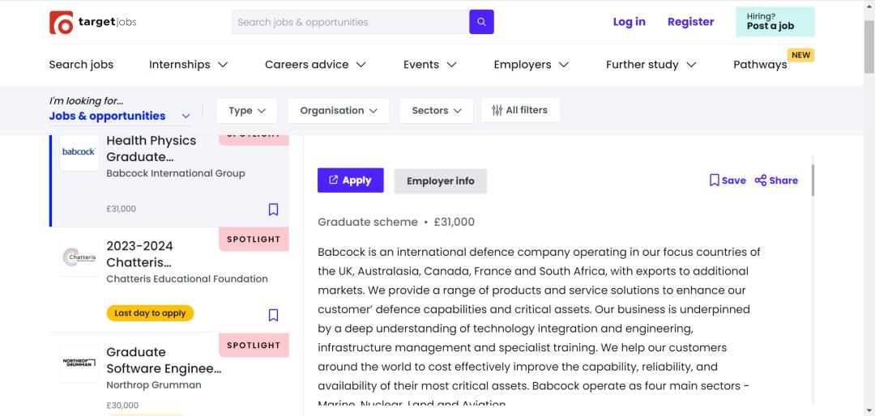Expand the Organisation filter dropdown

[x=338, y=111]
